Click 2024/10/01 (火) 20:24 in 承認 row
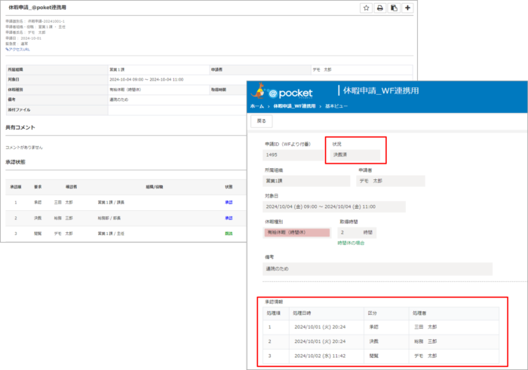Viewport: 528px width, 370px height. [320, 327]
